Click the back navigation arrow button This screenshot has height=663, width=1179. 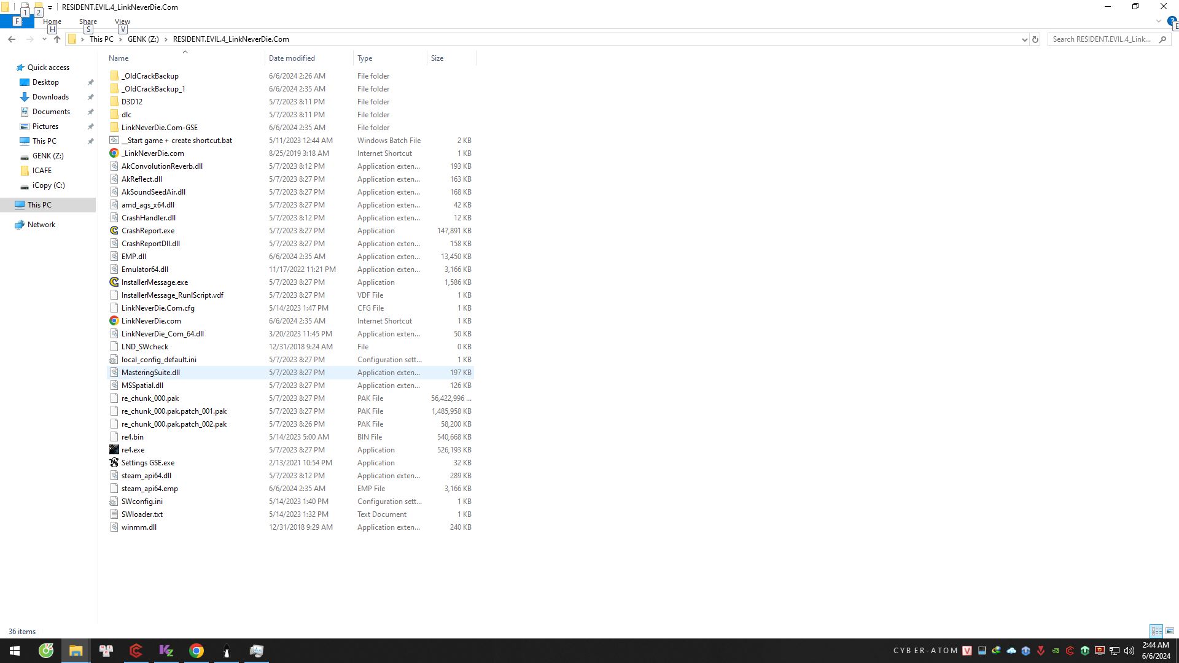tap(12, 39)
